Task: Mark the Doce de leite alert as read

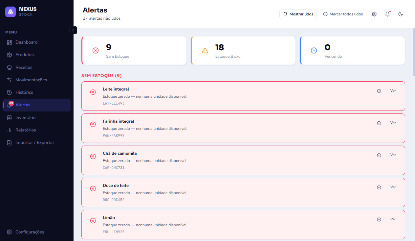Action: (x=379, y=187)
